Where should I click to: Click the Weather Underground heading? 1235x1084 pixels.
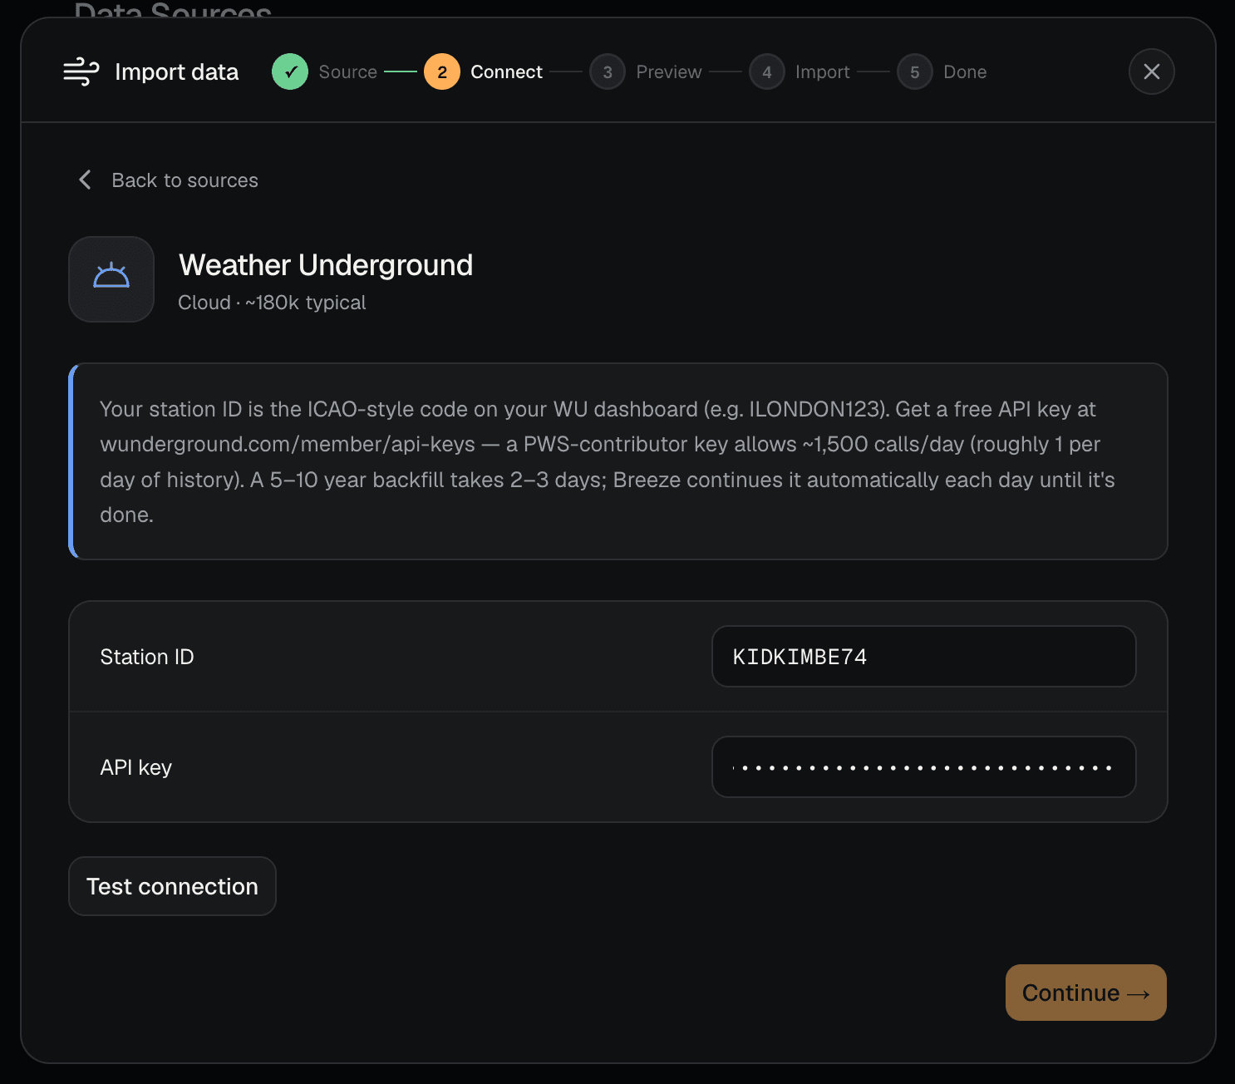326,265
